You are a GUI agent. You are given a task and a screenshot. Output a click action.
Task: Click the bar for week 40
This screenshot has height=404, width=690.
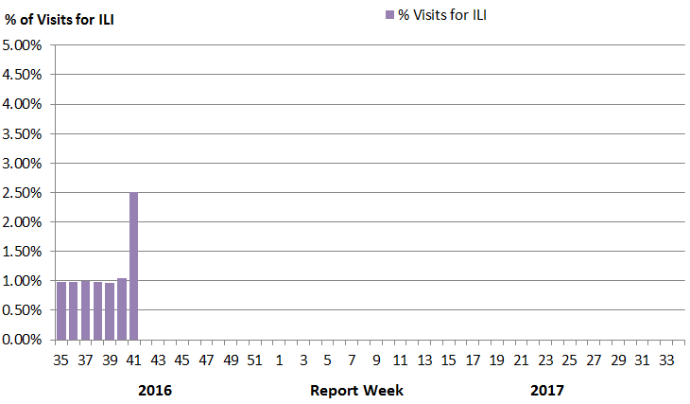tap(122, 309)
